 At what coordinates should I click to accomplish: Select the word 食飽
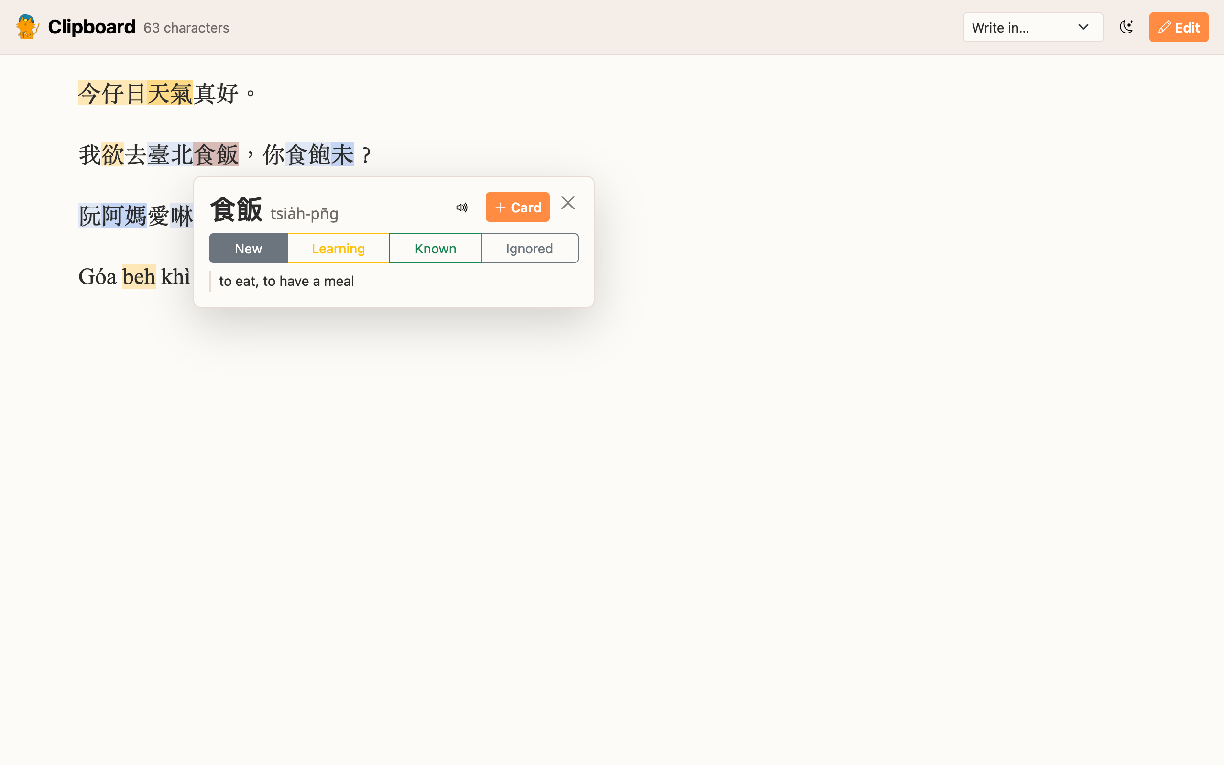click(308, 154)
